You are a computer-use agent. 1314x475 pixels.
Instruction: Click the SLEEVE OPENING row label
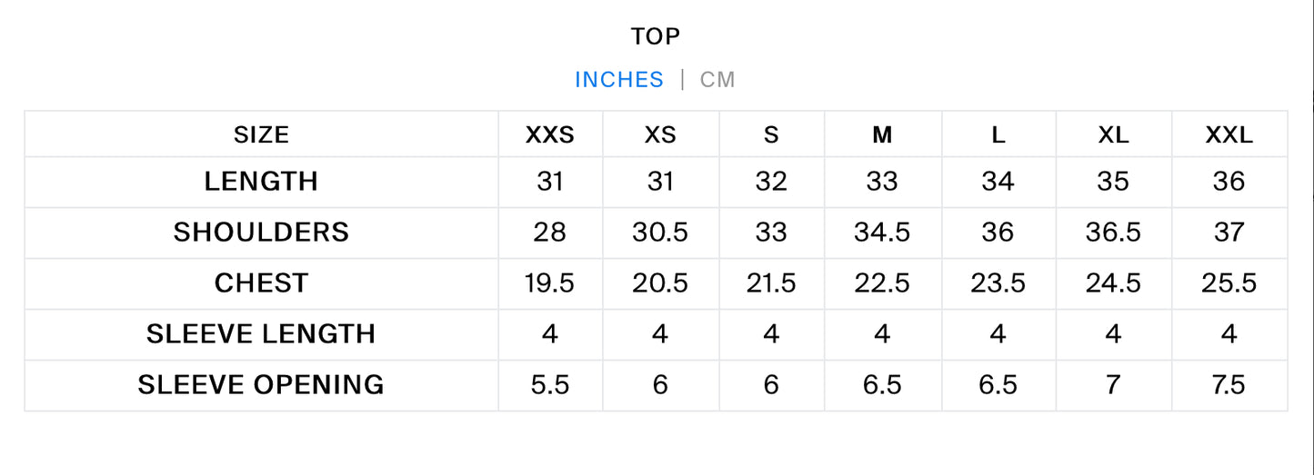pyautogui.click(x=261, y=385)
